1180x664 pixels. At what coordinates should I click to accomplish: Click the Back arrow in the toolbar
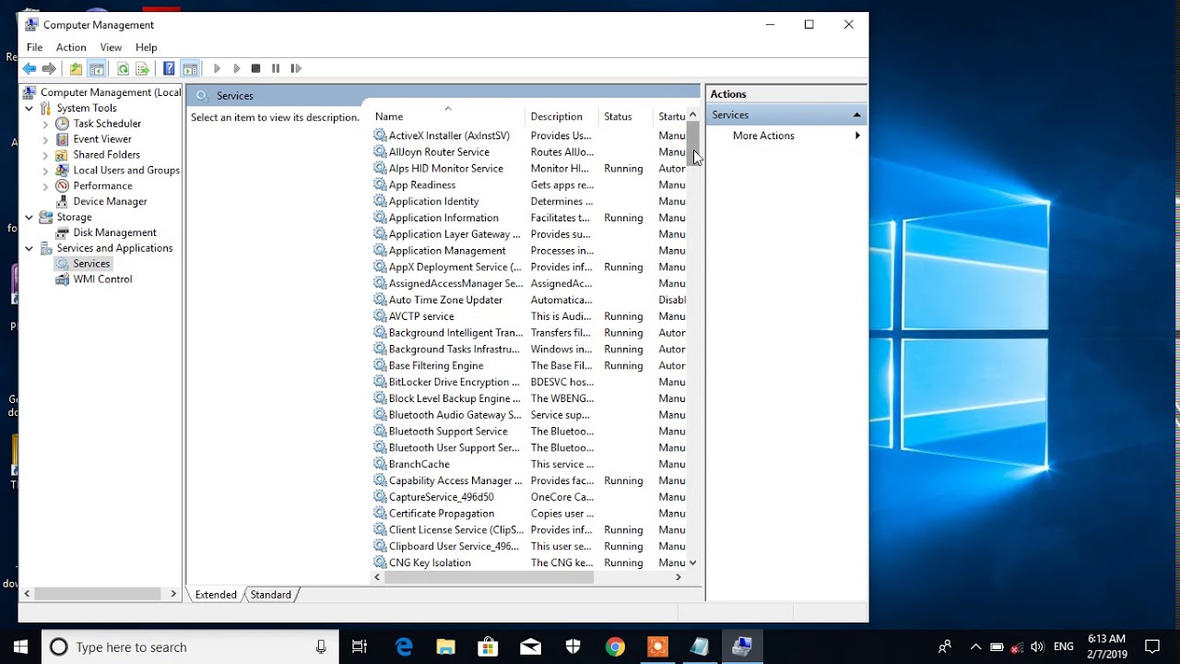[x=29, y=68]
